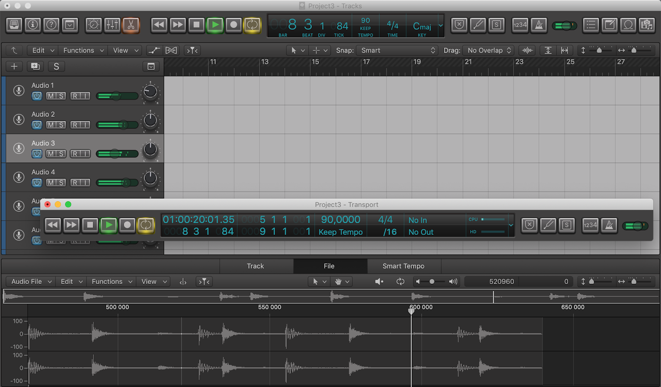Screen dimensions: 661x387
Task: Mute the Audio 1 track
Action: [x=51, y=96]
